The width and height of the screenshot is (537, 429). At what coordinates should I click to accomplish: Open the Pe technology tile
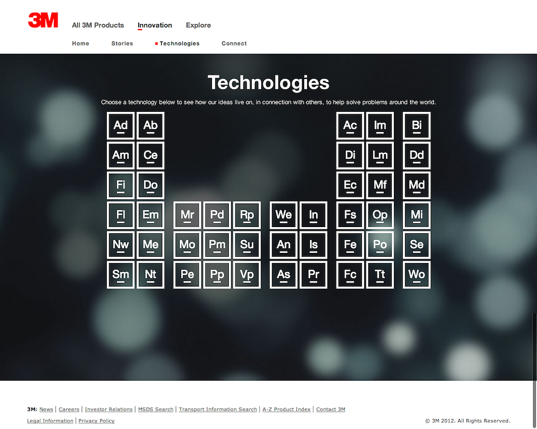(x=187, y=275)
